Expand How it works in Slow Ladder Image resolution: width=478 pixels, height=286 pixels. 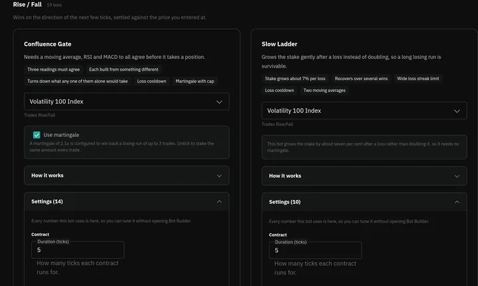point(364,176)
